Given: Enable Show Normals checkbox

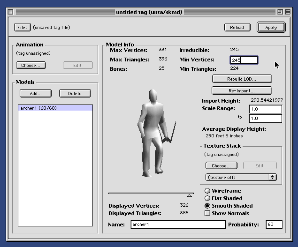Looking at the screenshot, I should click(207, 214).
